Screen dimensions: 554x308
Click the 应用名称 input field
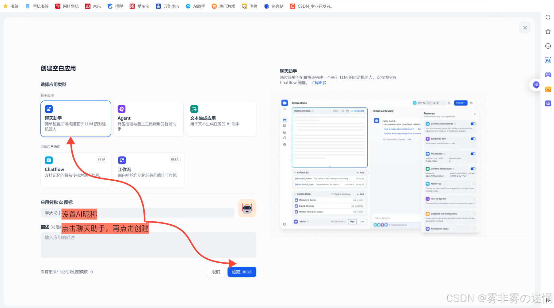[x=137, y=213]
